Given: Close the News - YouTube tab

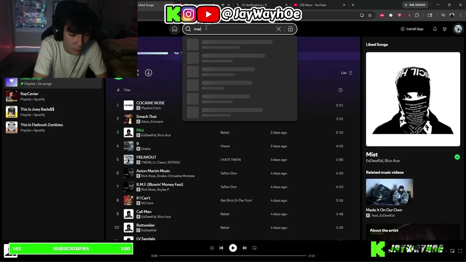Looking at the screenshot, I should tap(344, 5).
